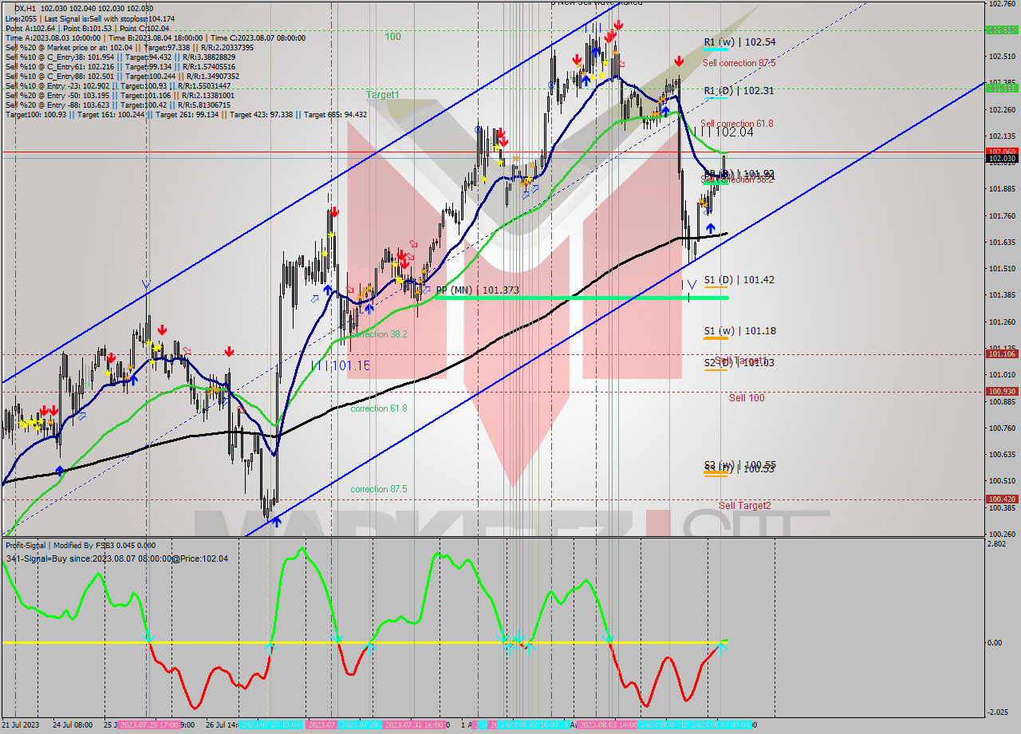The width and height of the screenshot is (1021, 734).
Task: Click the pink '2023.07.25 17:00' time tag
Action: click(148, 725)
